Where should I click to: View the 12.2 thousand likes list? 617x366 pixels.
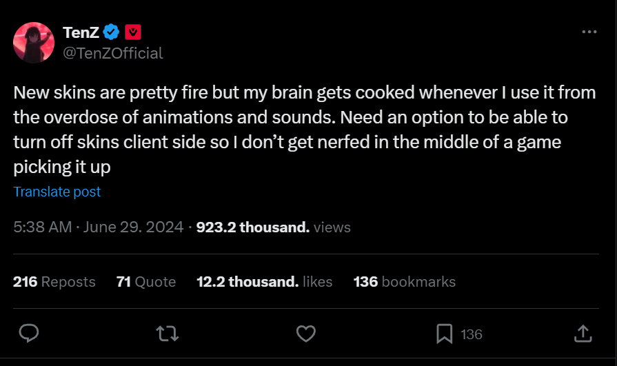pos(264,281)
